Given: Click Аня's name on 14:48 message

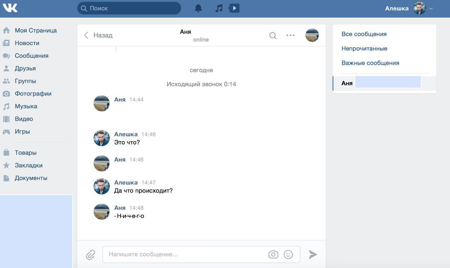Looking at the screenshot, I should point(120,208).
